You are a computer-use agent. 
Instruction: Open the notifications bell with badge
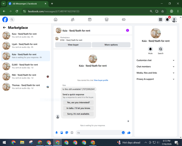click(167, 19)
